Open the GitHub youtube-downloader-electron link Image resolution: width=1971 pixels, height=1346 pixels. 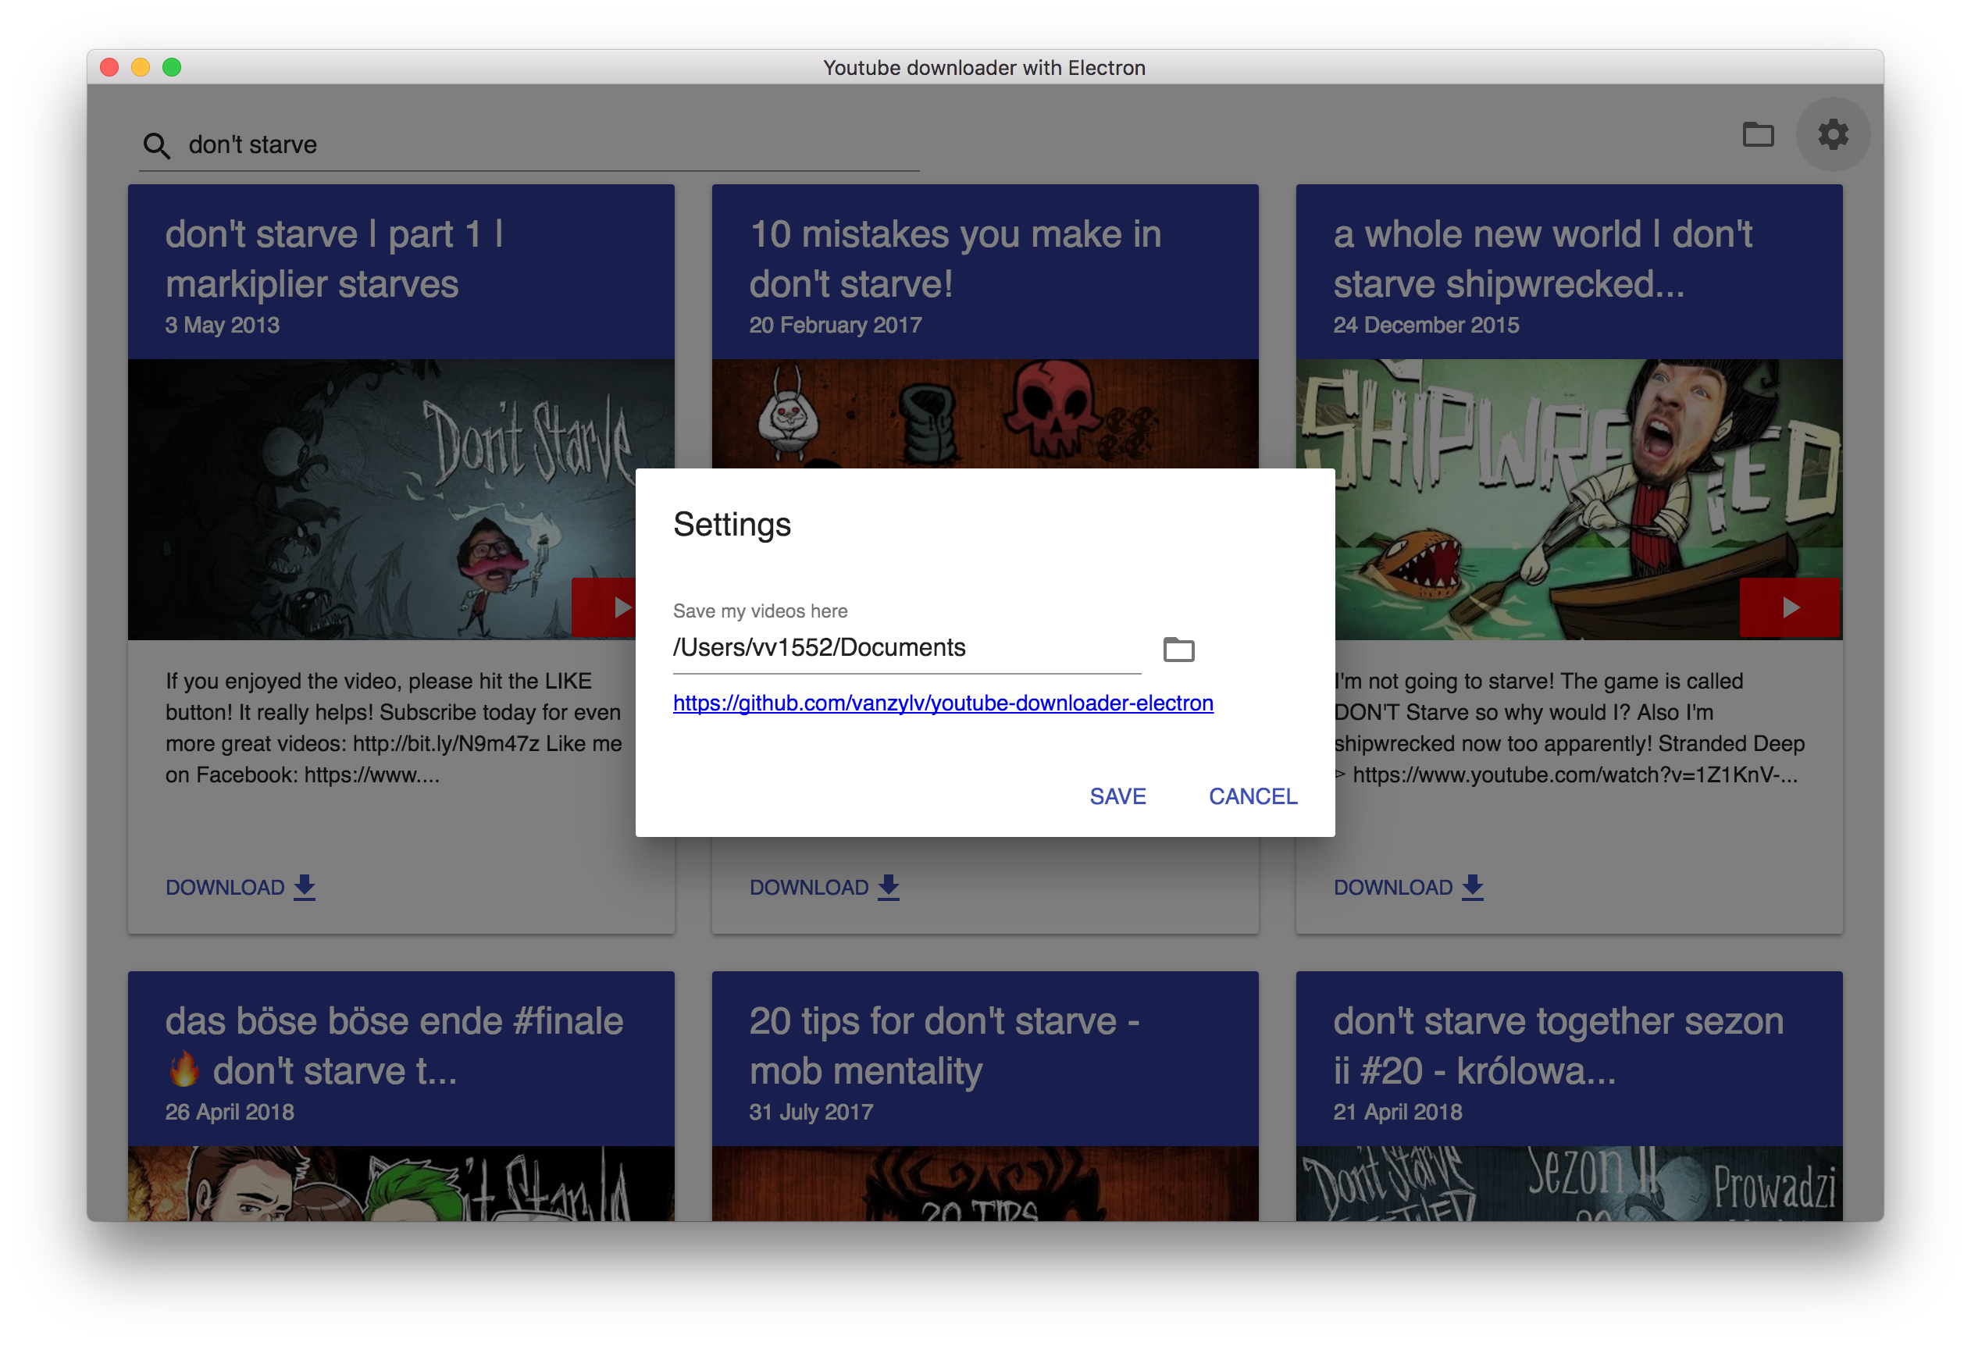point(943,703)
